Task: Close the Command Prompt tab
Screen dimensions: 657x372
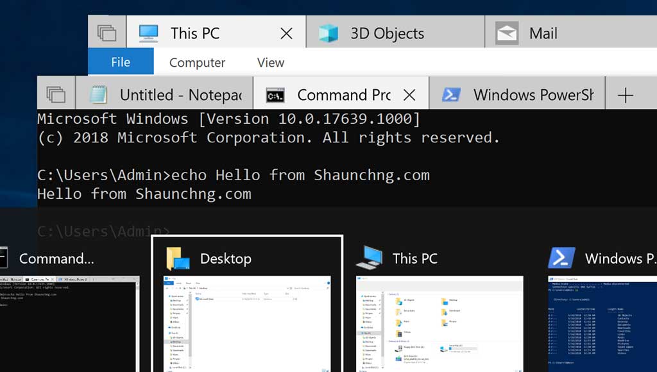Action: (x=409, y=95)
